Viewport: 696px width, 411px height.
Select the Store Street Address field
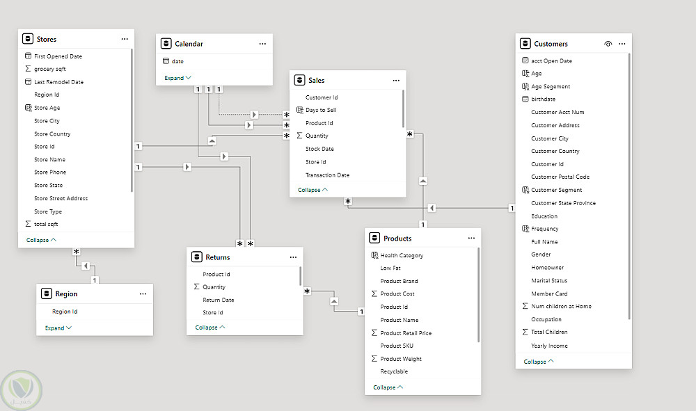coord(61,198)
